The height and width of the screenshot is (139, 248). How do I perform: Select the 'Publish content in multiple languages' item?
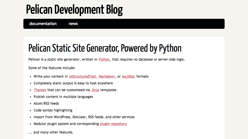pos(63,97)
